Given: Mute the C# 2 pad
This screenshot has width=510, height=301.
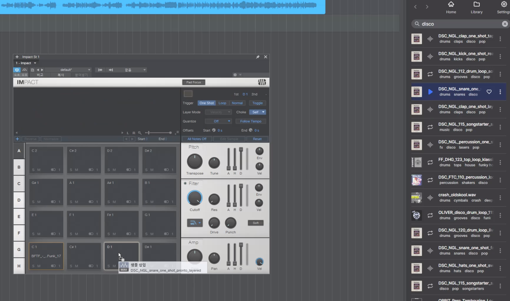Looking at the screenshot, I should [x=76, y=170].
